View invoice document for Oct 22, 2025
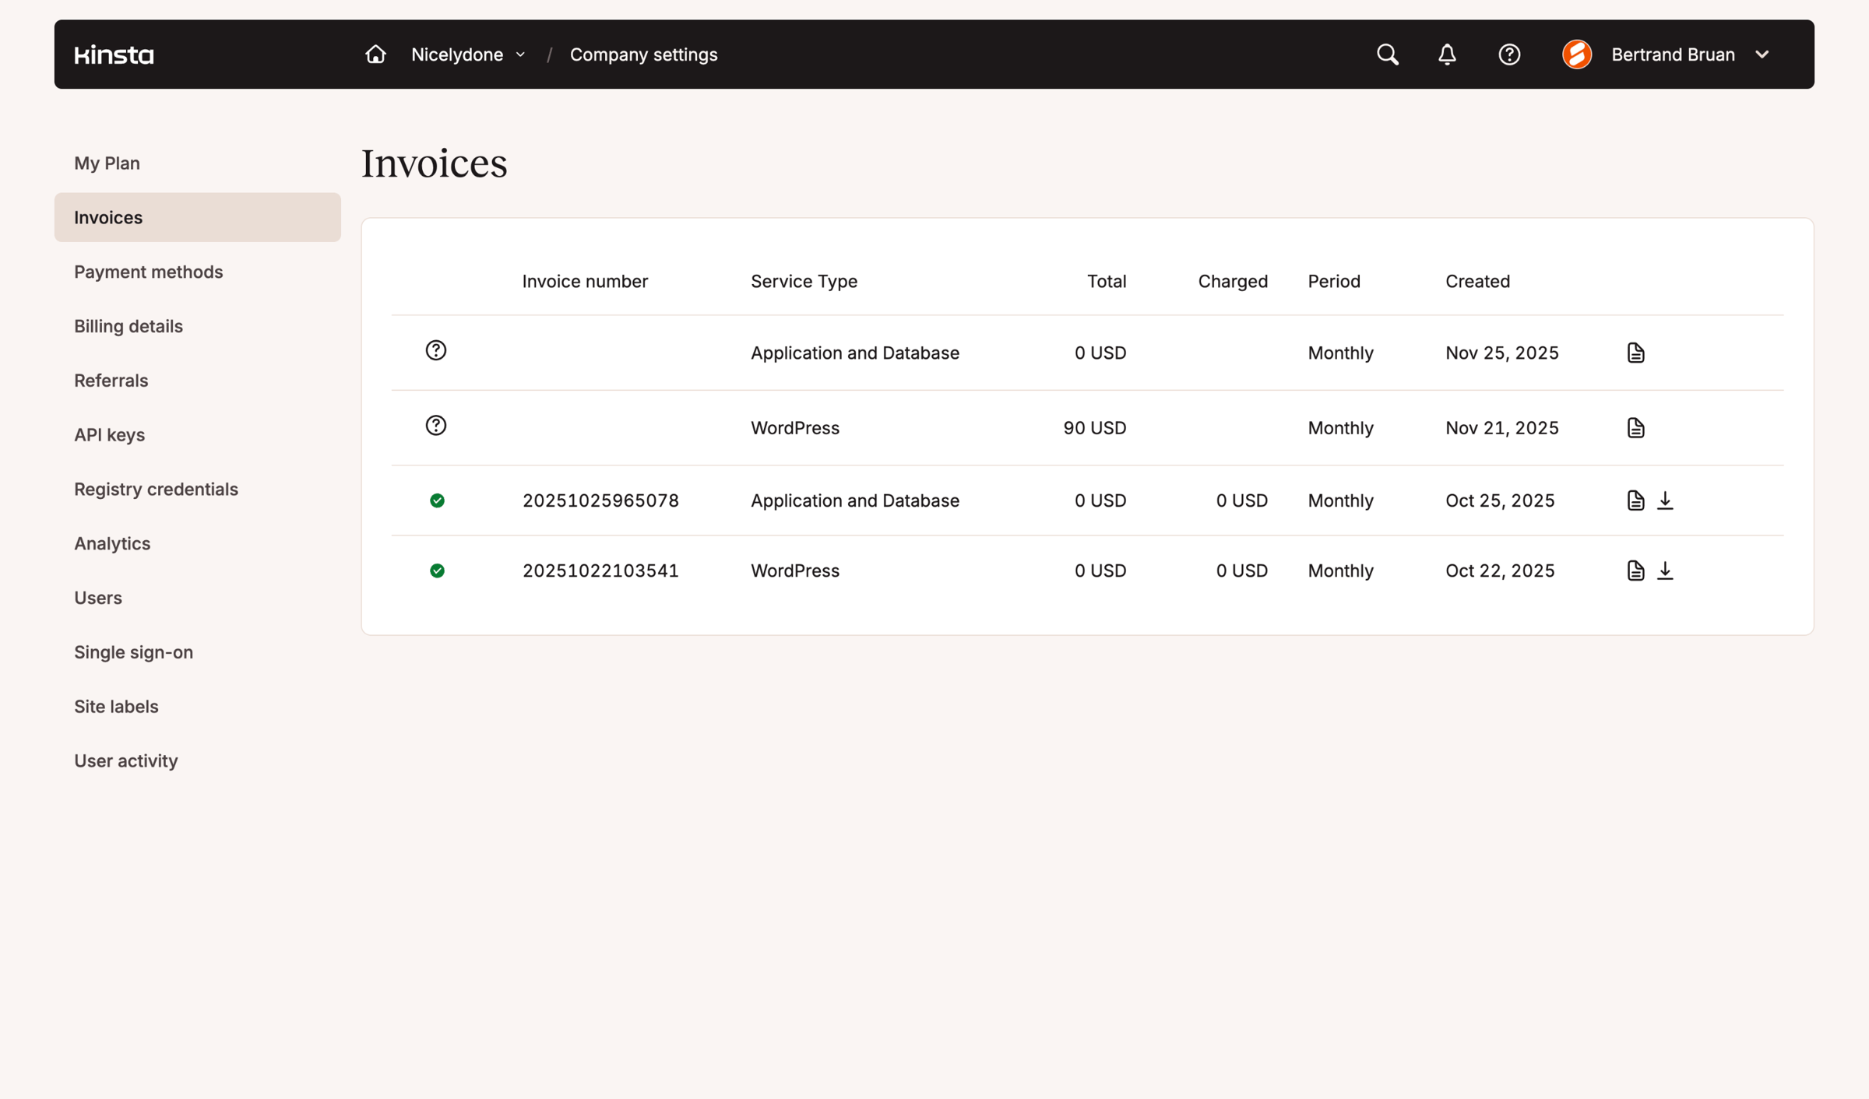This screenshot has height=1099, width=1869. pyautogui.click(x=1635, y=571)
